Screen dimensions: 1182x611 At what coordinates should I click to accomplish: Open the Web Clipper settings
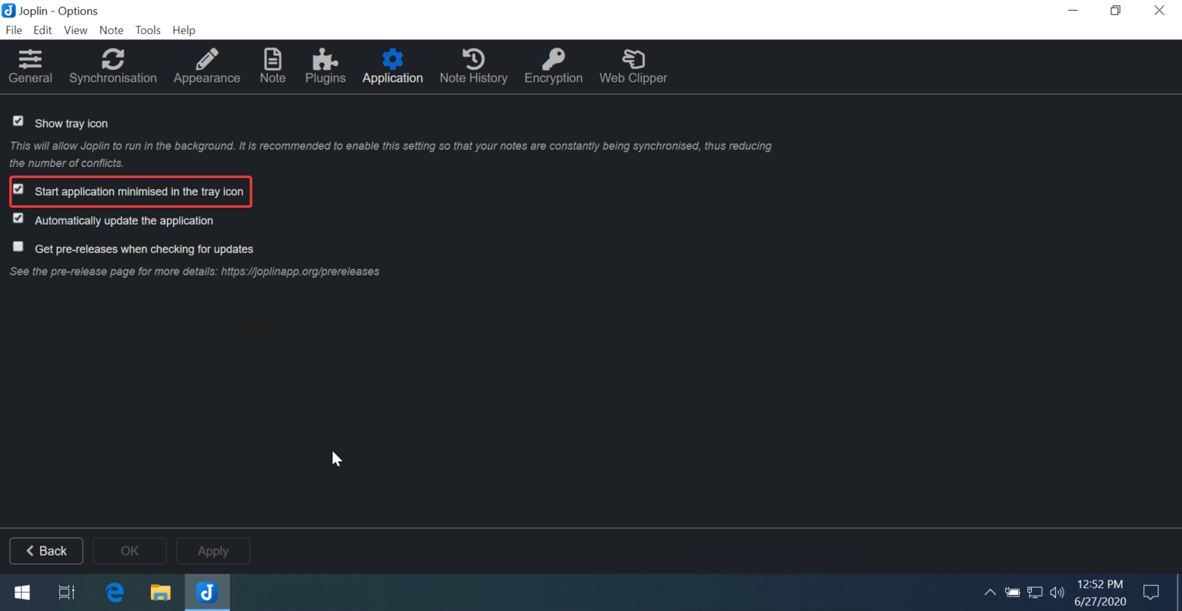point(633,66)
